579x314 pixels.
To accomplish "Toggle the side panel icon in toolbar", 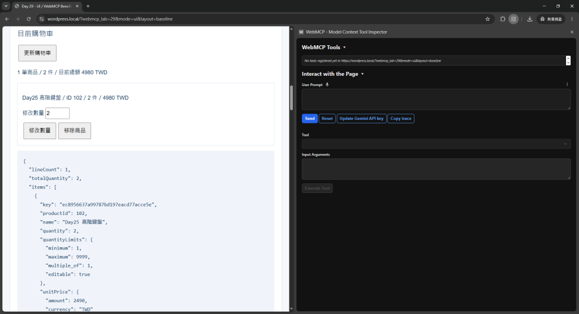I will 513,19.
